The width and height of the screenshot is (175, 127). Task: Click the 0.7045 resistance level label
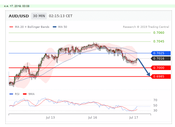point(159,41)
